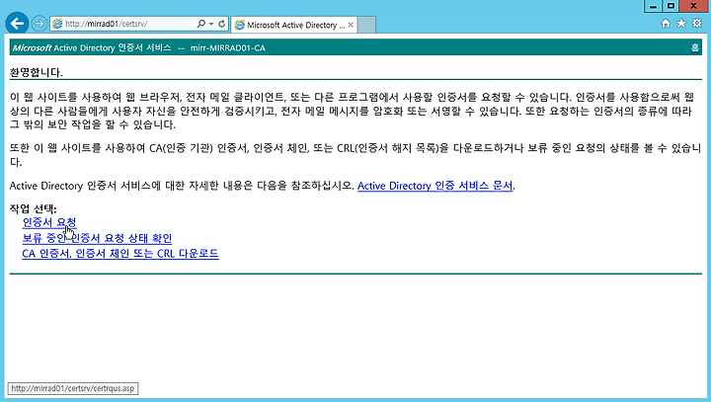
Task: Open the Home icon in browser toolbar
Action: tap(666, 24)
